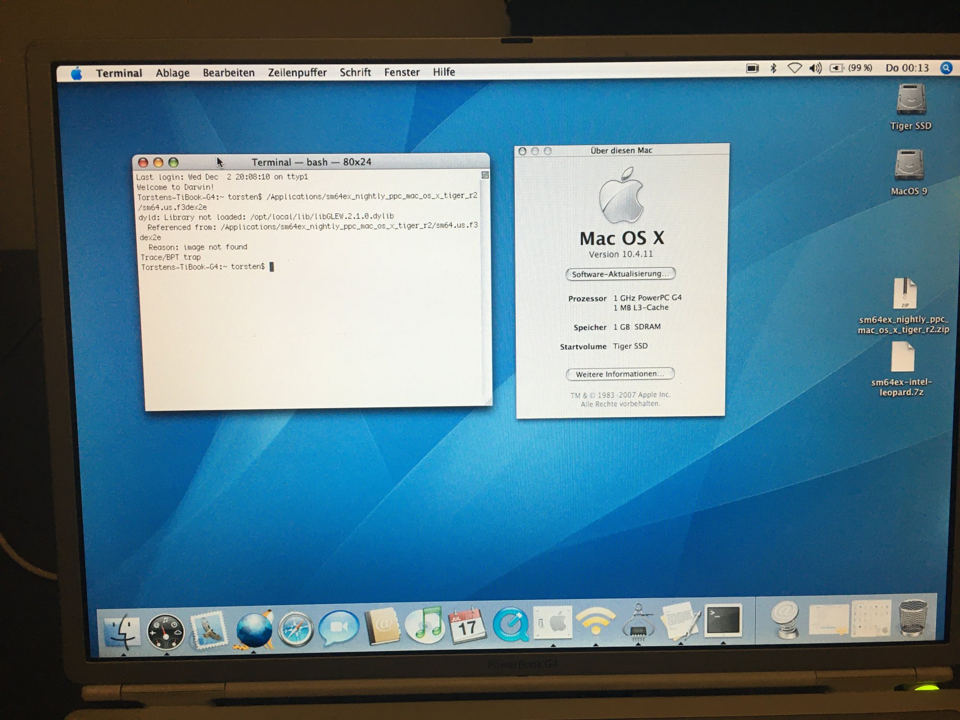The height and width of the screenshot is (720, 960).
Task: Click the Software-Aktualisierung button
Action: (x=620, y=274)
